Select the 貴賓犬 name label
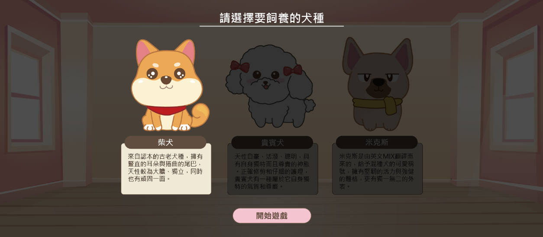 click(x=272, y=142)
